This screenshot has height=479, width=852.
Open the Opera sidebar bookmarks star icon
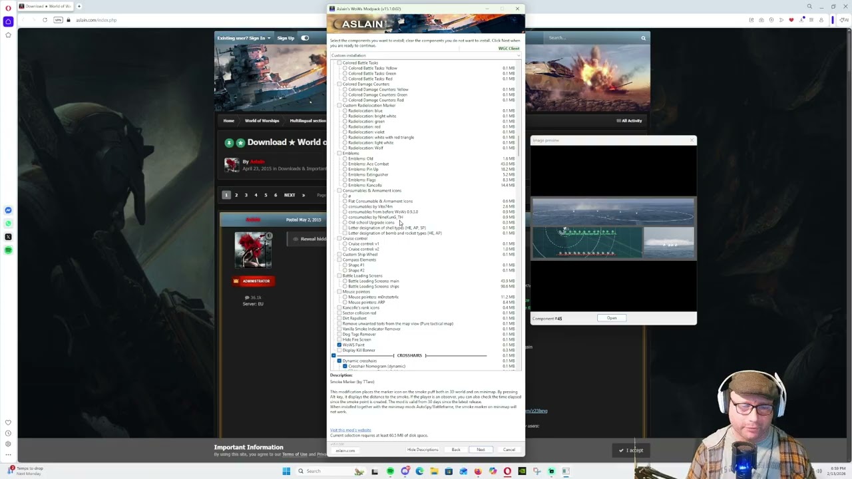(8, 35)
